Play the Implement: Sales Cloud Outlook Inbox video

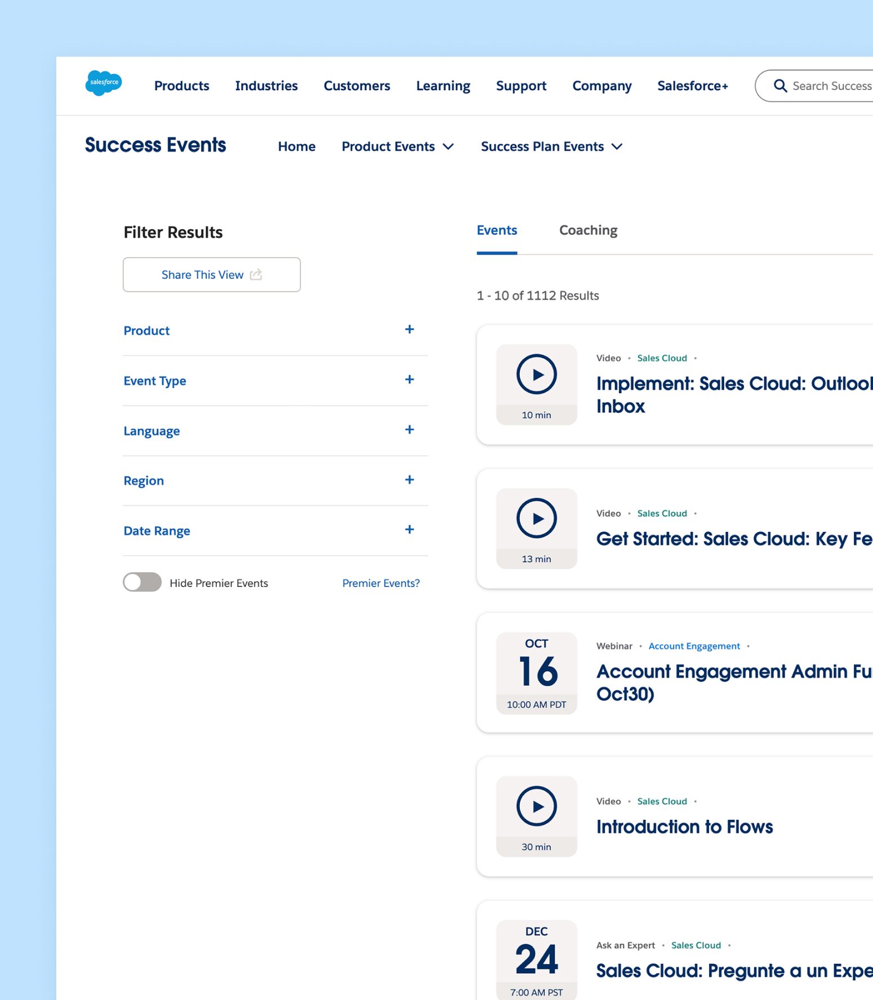(x=536, y=374)
